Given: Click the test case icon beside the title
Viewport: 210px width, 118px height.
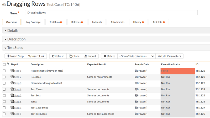Looking at the screenshot, I should 4,4.
